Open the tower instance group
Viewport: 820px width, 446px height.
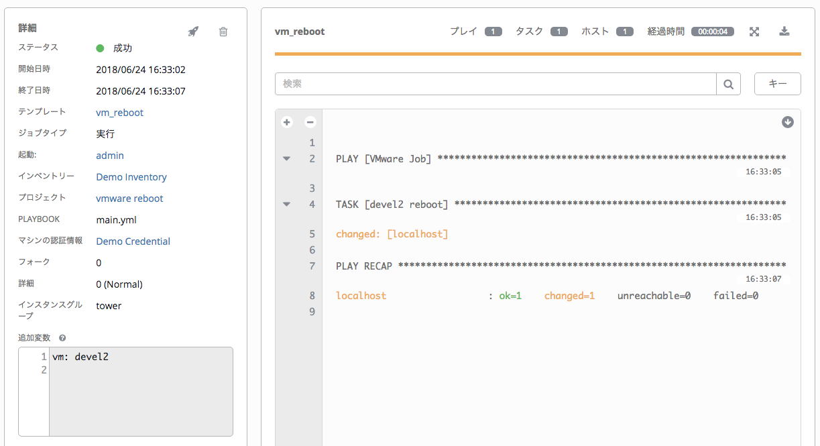pos(109,306)
